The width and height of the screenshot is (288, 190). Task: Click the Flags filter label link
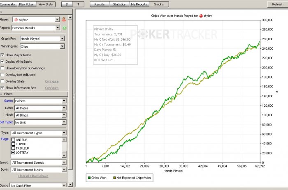coord(5,139)
